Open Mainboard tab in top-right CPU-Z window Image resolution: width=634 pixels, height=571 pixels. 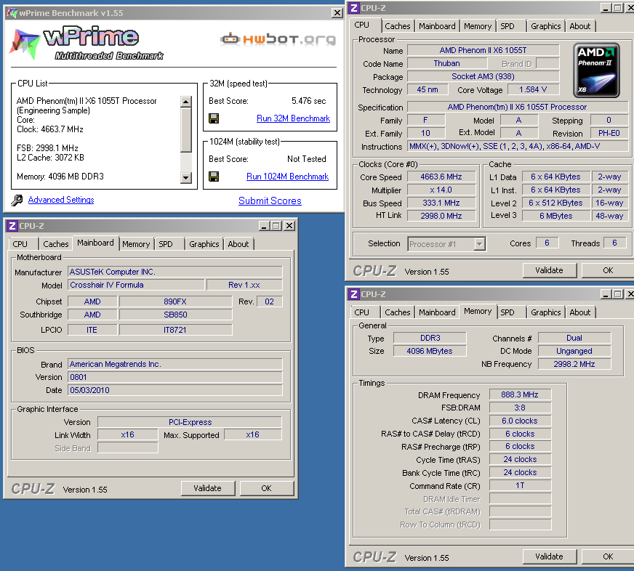pos(437,26)
